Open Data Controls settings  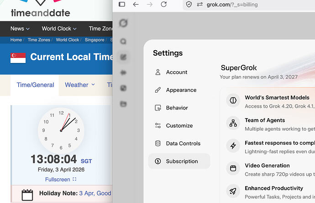point(179,143)
